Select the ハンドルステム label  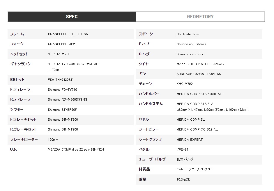coord(151,104)
